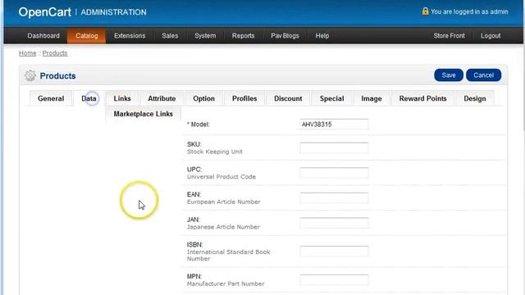Switch to the Discount tab

288,98
